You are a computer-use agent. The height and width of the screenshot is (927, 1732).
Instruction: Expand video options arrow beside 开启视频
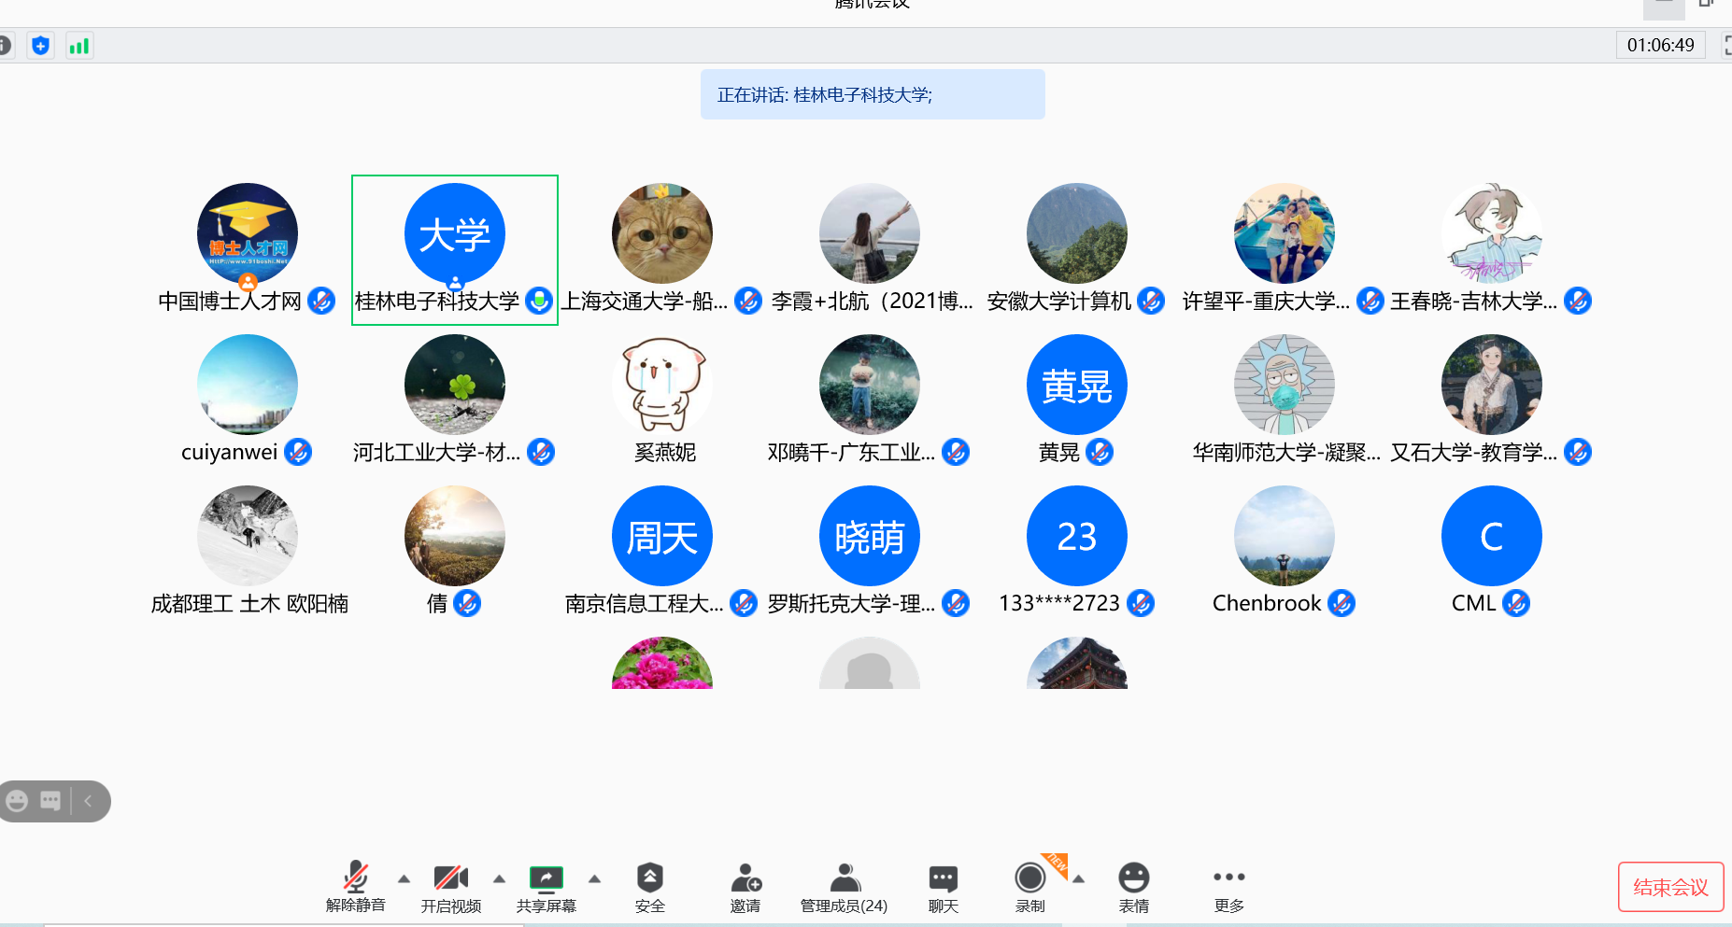click(x=499, y=878)
